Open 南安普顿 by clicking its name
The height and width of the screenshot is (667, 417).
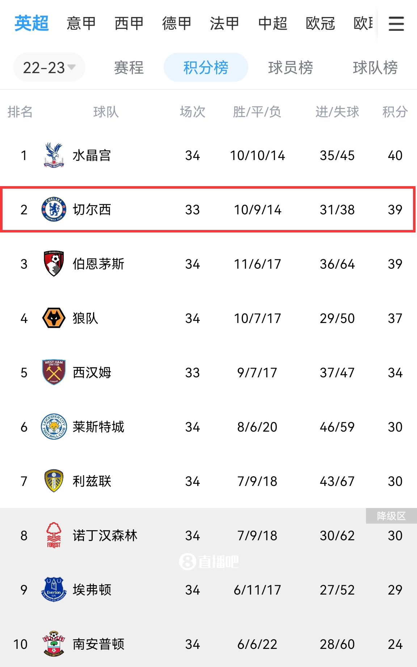point(98,645)
